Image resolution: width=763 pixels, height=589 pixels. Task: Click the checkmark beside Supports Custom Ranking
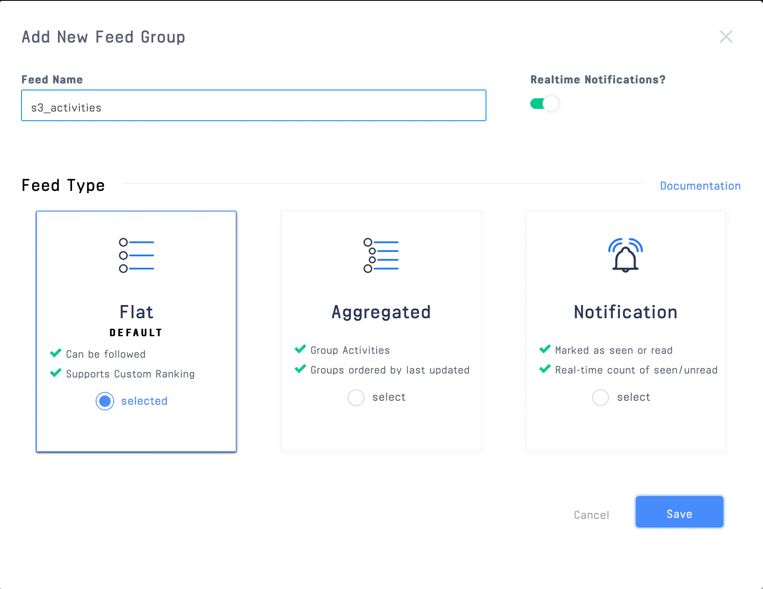coord(56,373)
